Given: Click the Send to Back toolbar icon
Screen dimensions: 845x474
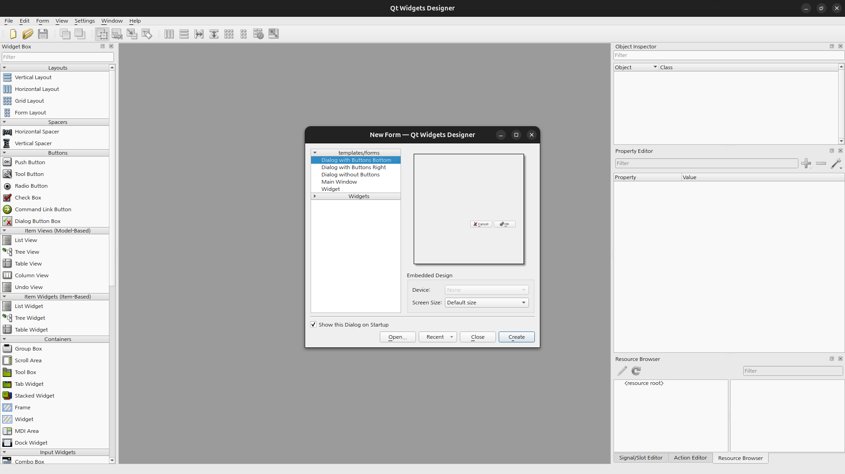Looking at the screenshot, I should point(65,34).
